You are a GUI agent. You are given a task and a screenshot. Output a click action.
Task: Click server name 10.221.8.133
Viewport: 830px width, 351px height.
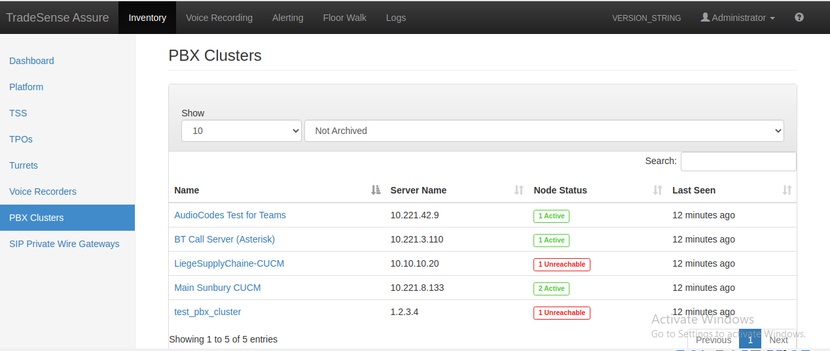click(x=417, y=288)
